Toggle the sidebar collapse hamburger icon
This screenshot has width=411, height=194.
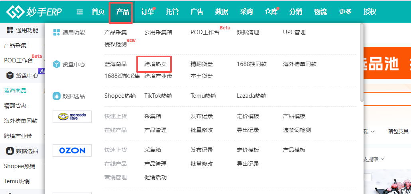[x=80, y=12]
